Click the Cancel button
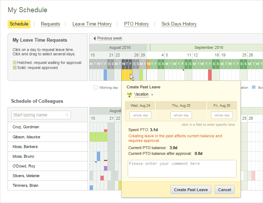263x203 pixels. point(224,190)
